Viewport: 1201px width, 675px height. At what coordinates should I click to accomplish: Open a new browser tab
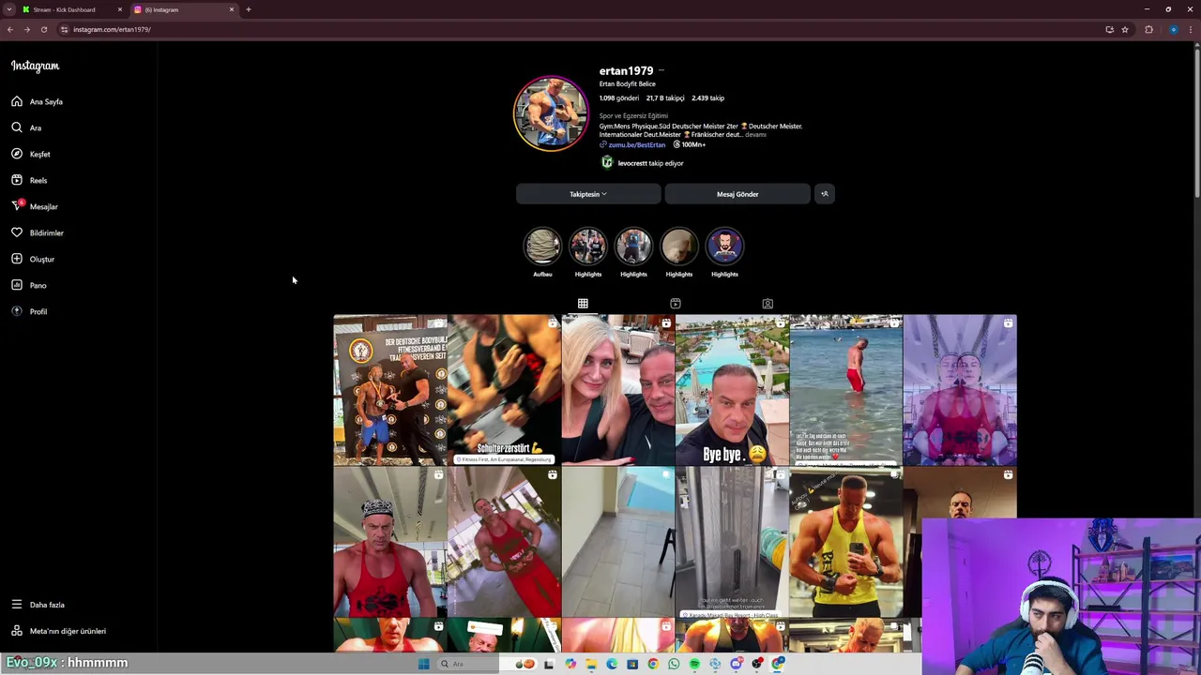tap(249, 9)
